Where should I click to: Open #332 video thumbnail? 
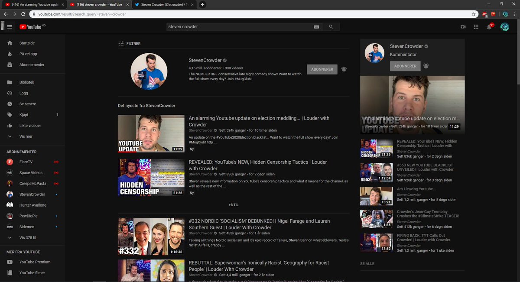pyautogui.click(x=151, y=237)
